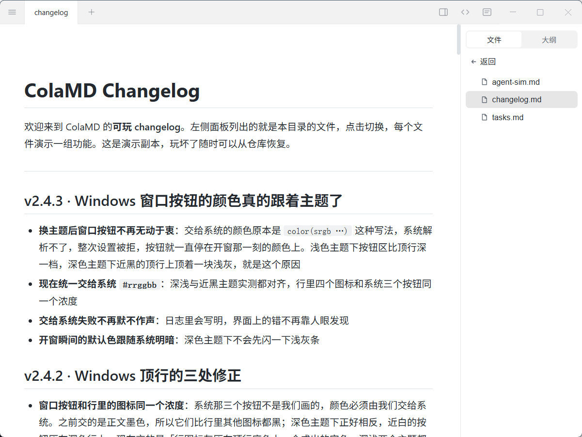
Task: Switch to the 大纲 outline tab
Action: coord(549,40)
